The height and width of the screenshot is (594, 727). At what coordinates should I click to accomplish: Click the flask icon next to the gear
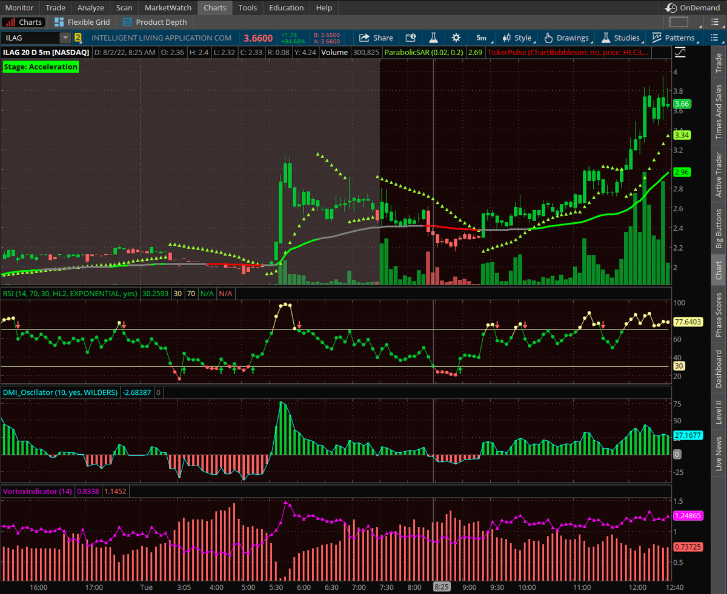click(x=433, y=38)
